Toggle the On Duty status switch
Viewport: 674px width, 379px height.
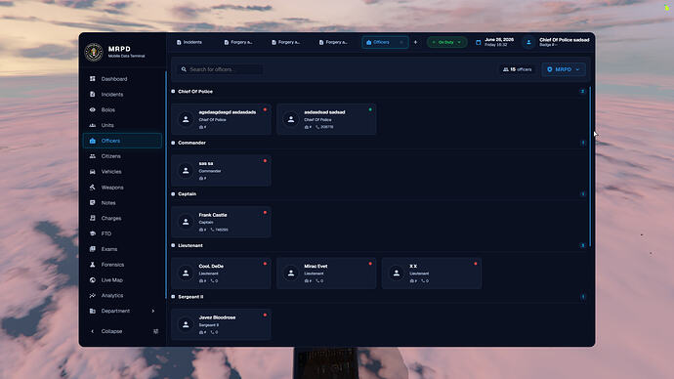coord(446,42)
